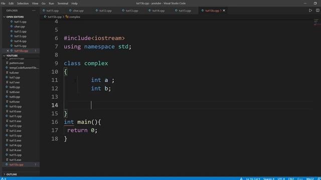This screenshot has height=180, width=321.
Task: Open the File menu
Action: pyautogui.click(x=3, y=3)
